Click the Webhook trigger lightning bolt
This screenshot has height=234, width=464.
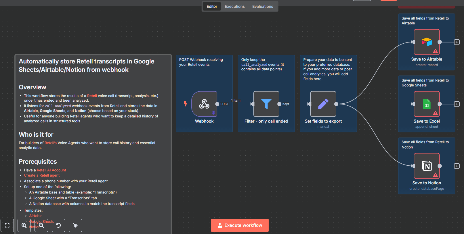[x=186, y=104]
